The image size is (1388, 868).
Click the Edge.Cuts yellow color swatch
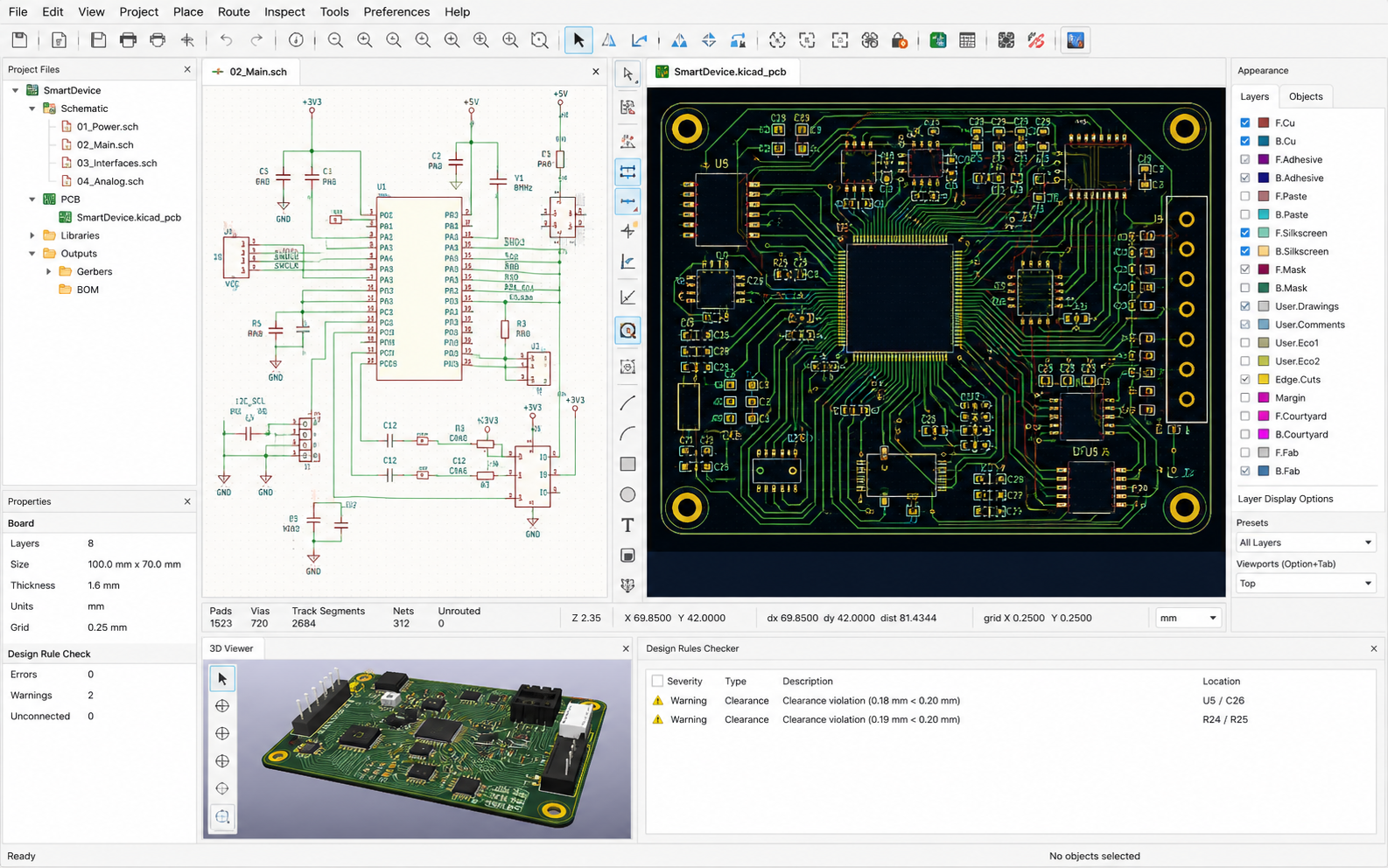(x=1264, y=380)
